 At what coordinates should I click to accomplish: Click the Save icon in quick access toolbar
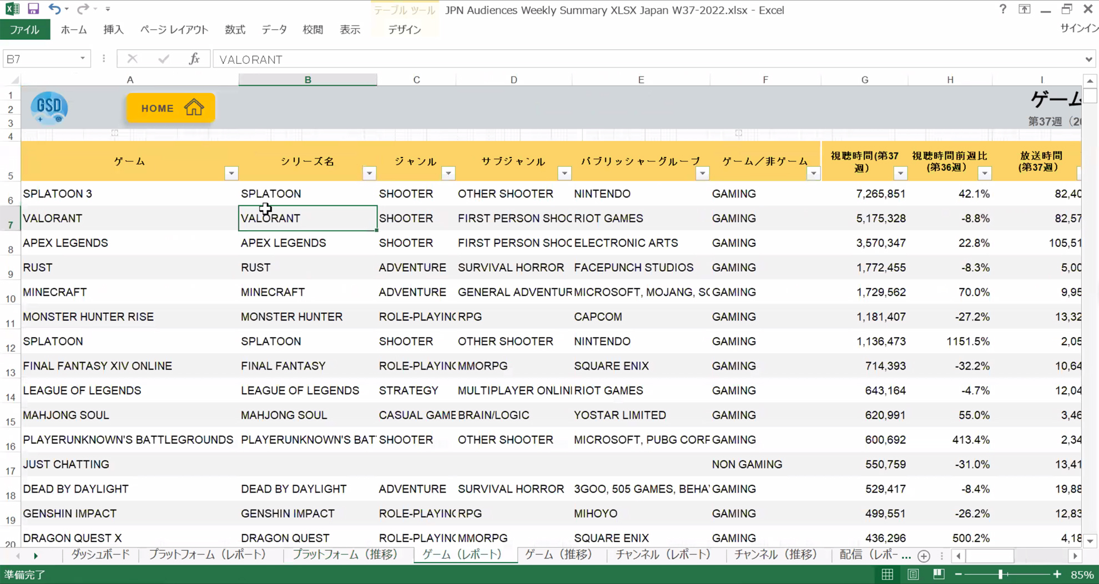33,9
